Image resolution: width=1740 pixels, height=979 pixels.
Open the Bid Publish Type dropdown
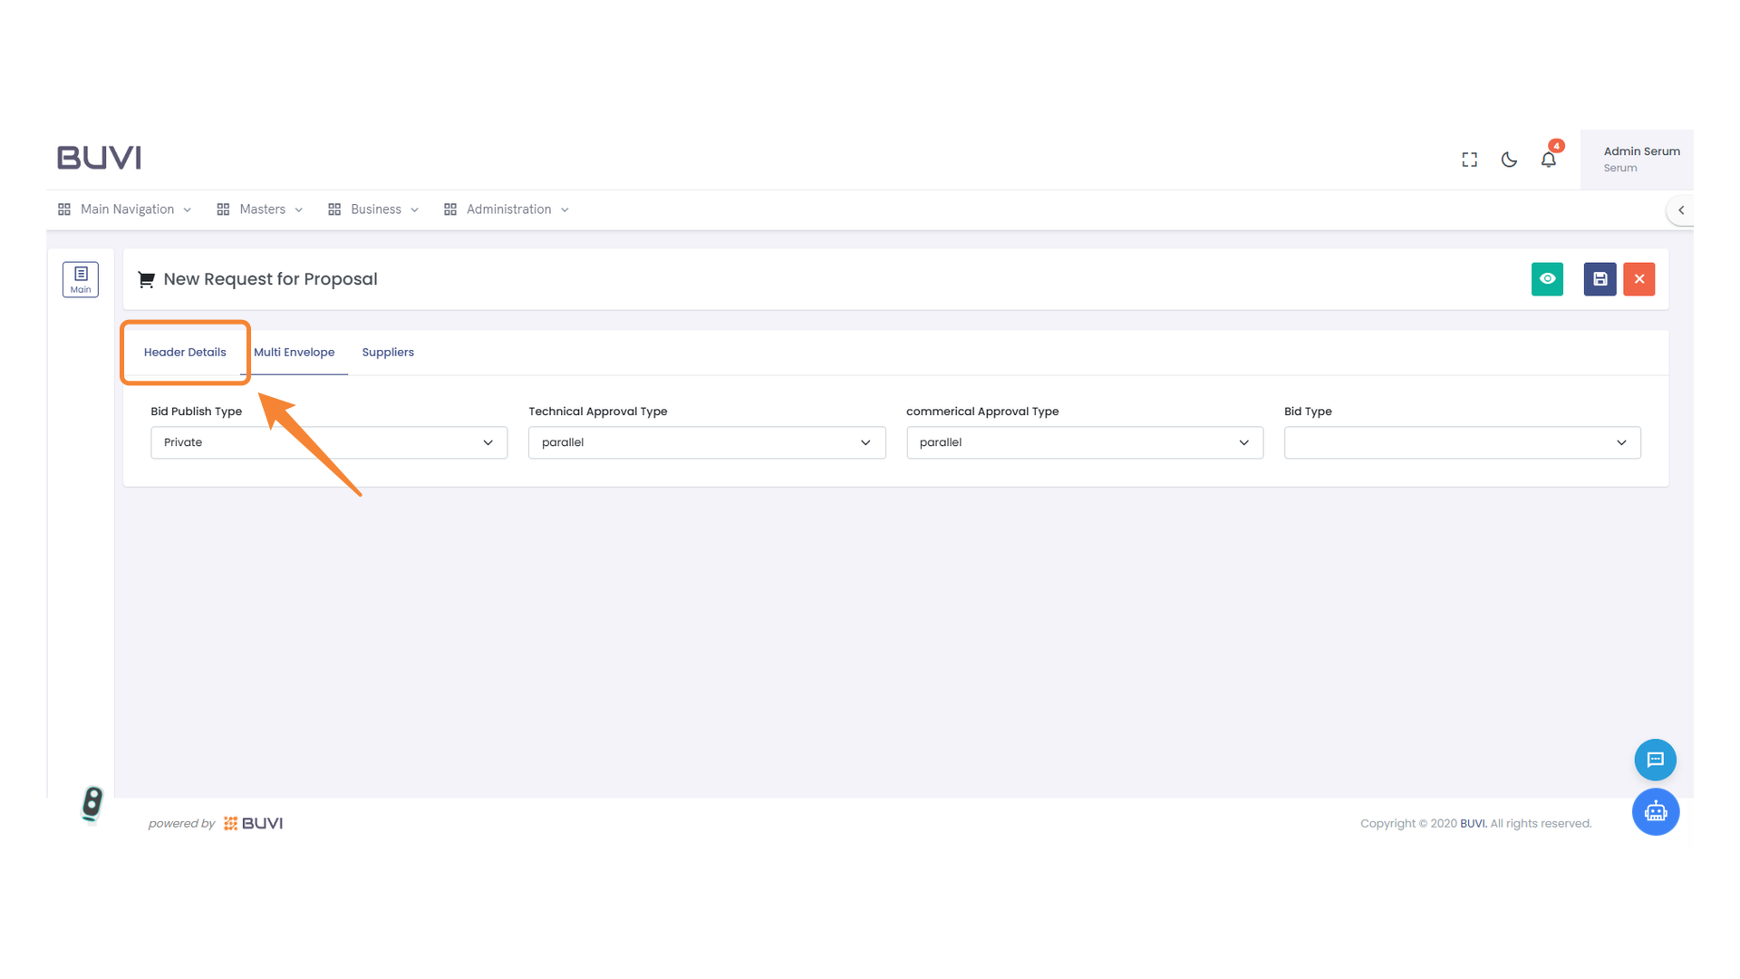pos(328,442)
